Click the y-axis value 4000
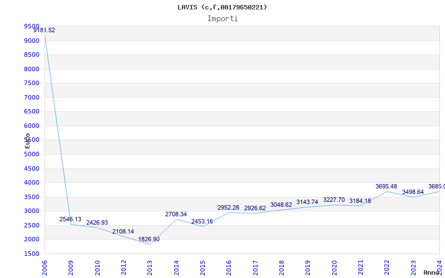Image resolution: width=445 pixels, height=278 pixels. [x=32, y=183]
